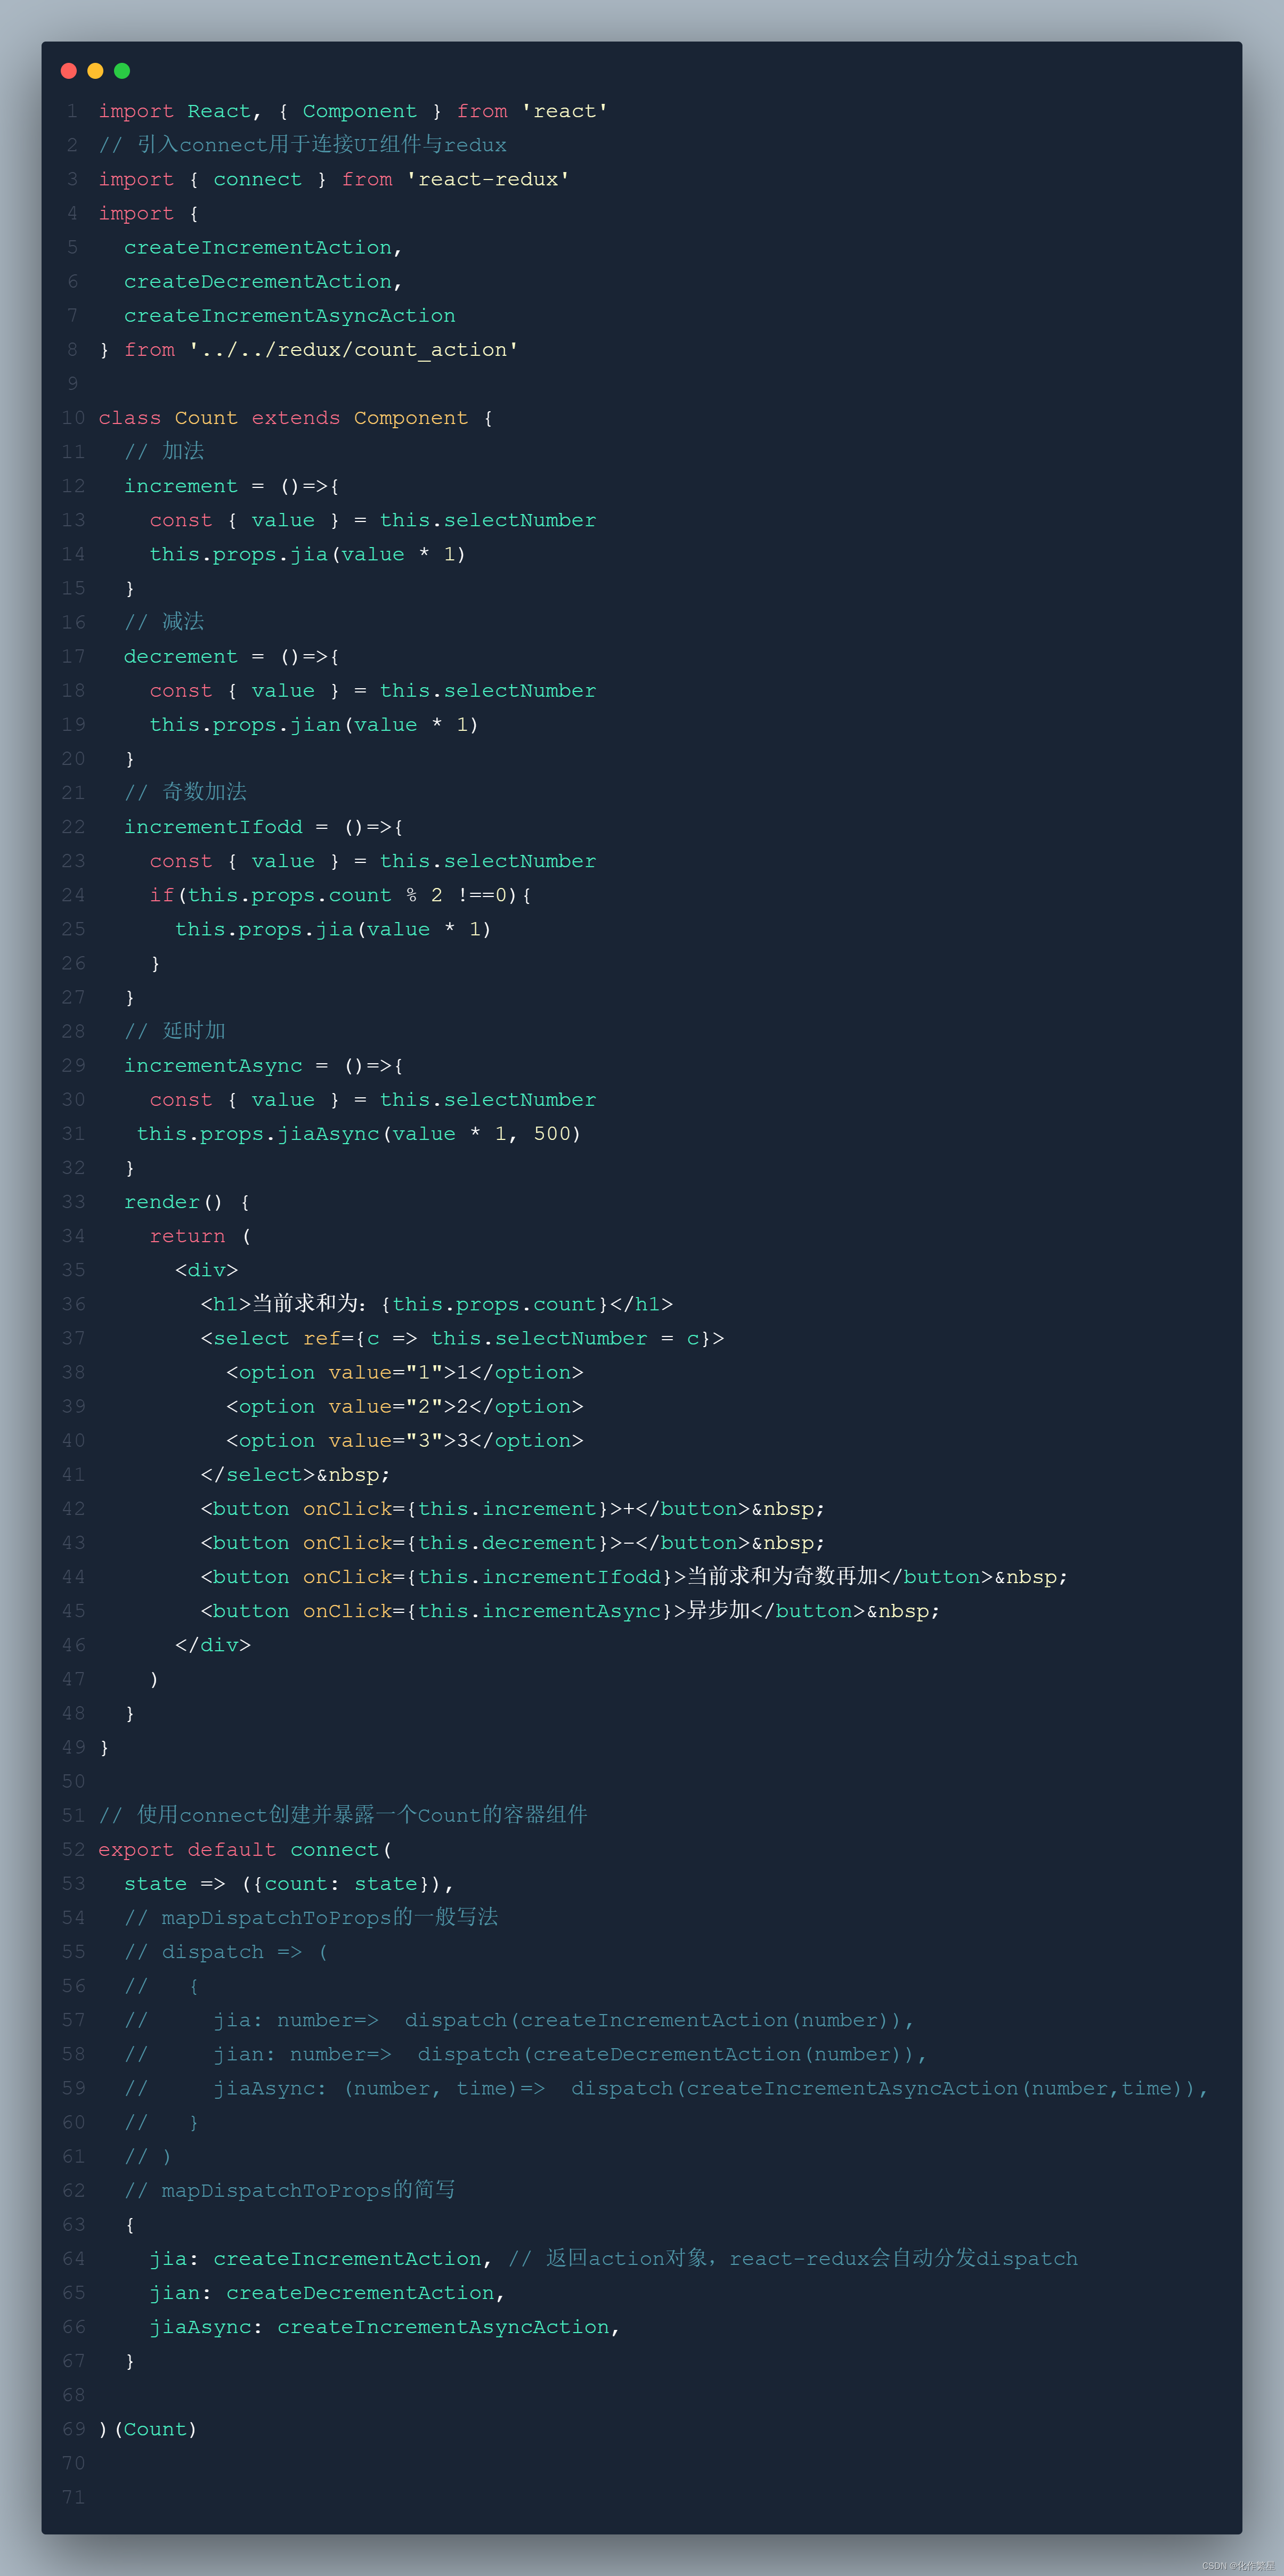
Task: Click 'increment = ()=>{' on line 12
Action: pyautogui.click(x=231, y=486)
